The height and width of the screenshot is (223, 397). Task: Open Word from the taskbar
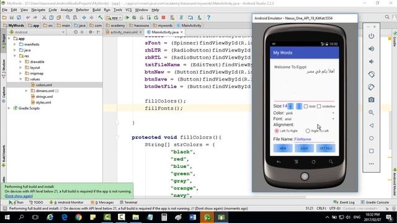click(193, 217)
